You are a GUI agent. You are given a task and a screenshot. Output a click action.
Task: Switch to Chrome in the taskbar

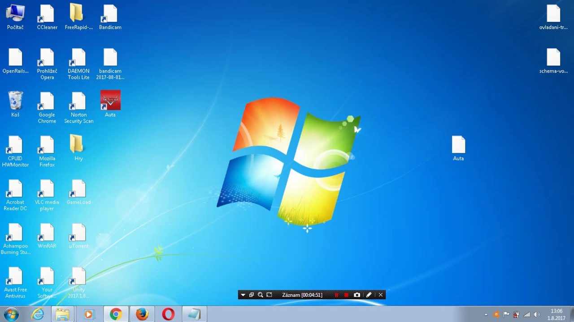tap(116, 314)
